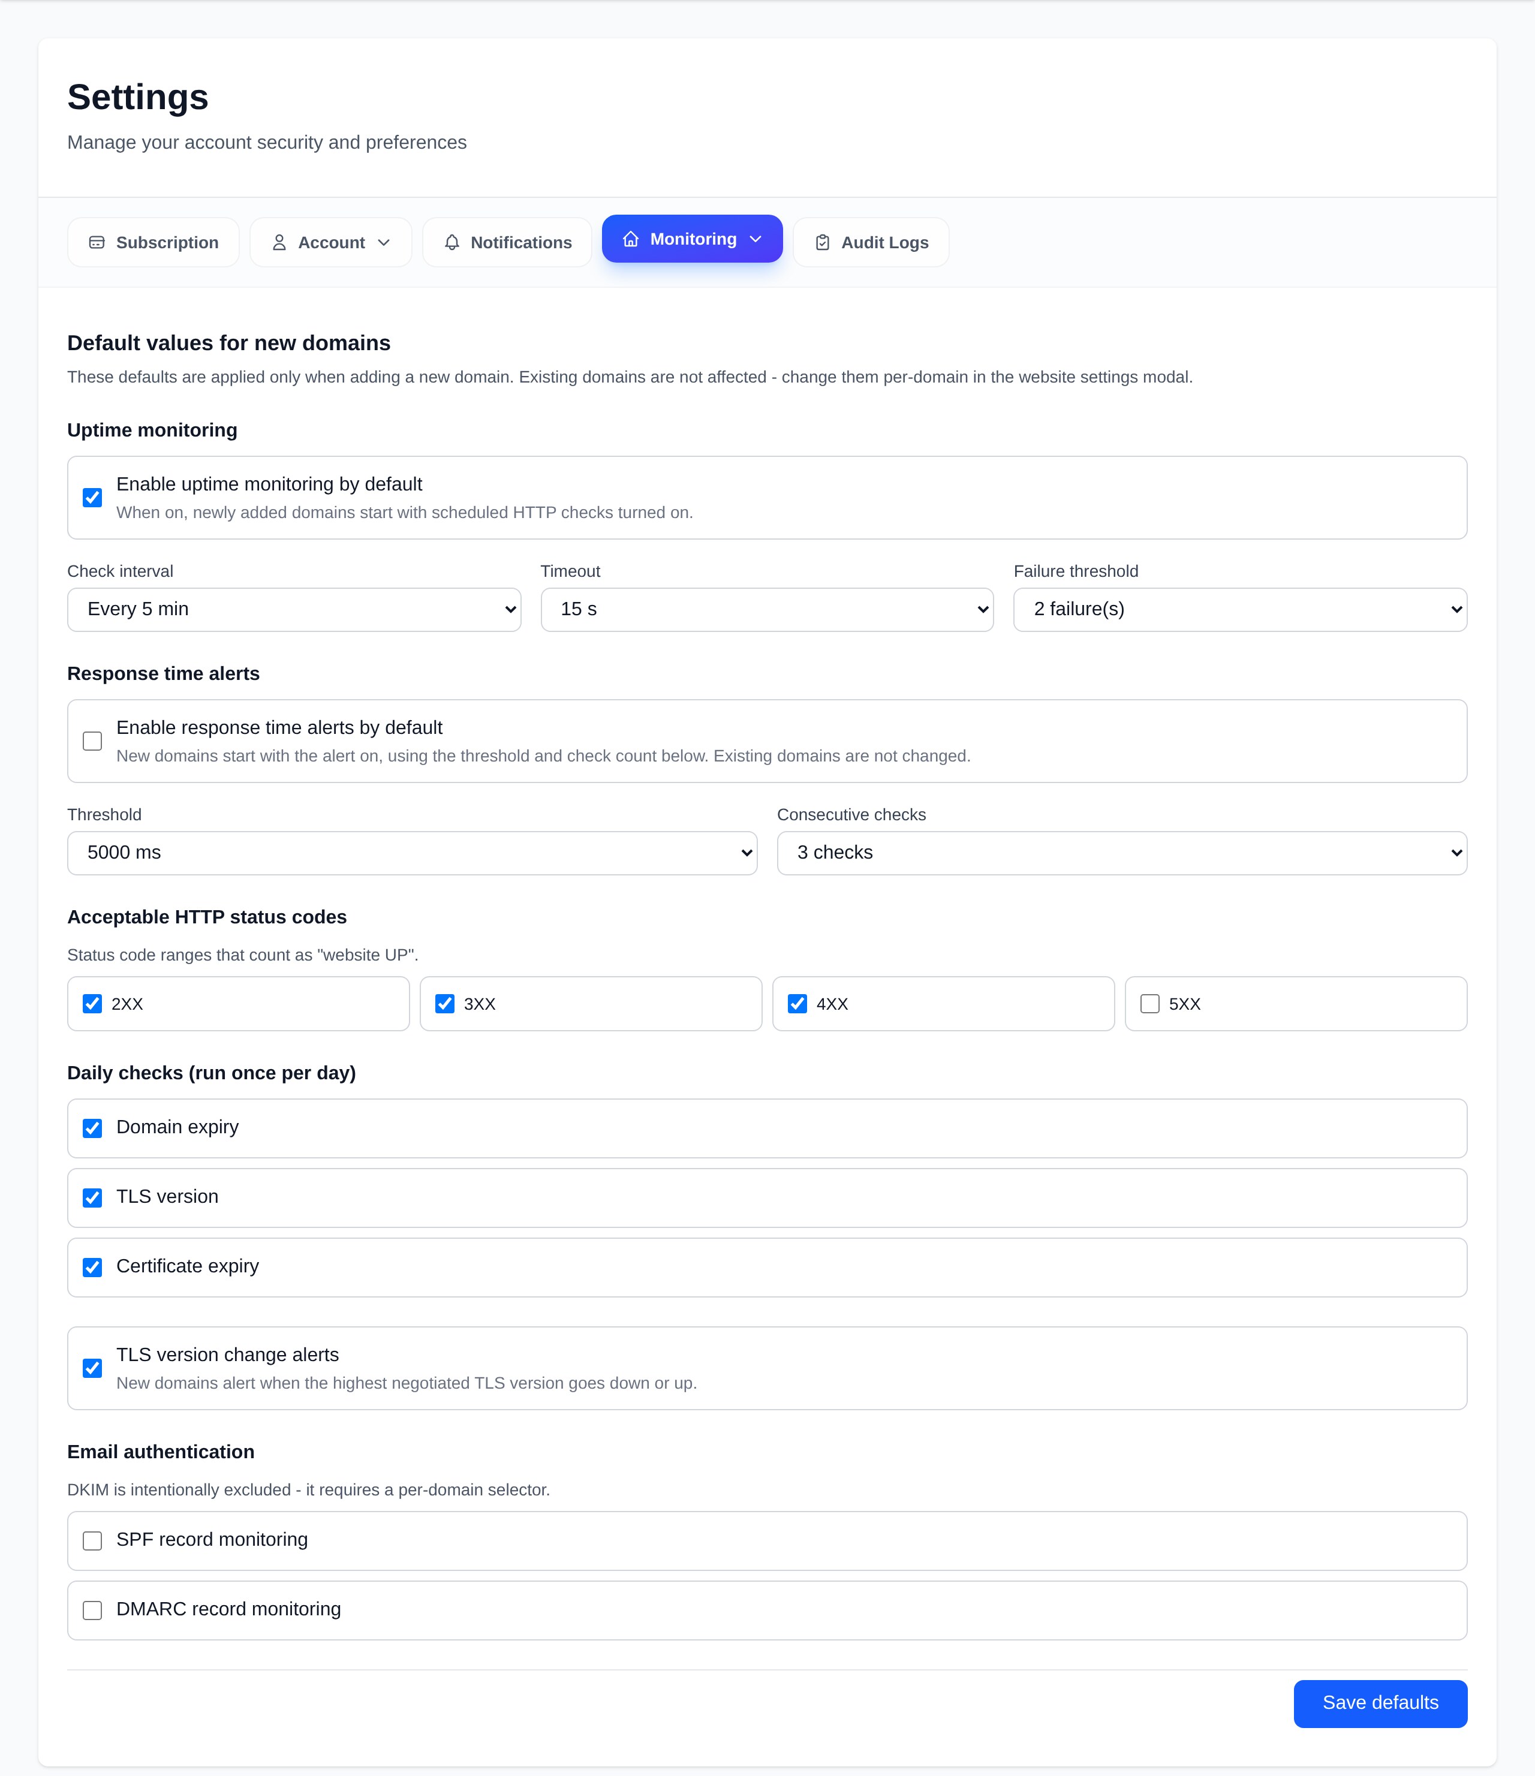Click the 'Default values for new domains' heading
This screenshot has height=1776, width=1535.
(229, 343)
